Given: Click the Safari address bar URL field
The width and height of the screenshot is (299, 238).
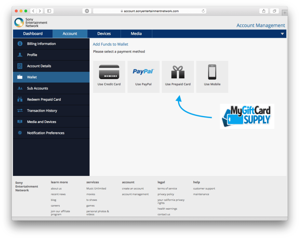Looking at the screenshot, I should [x=150, y=11].
